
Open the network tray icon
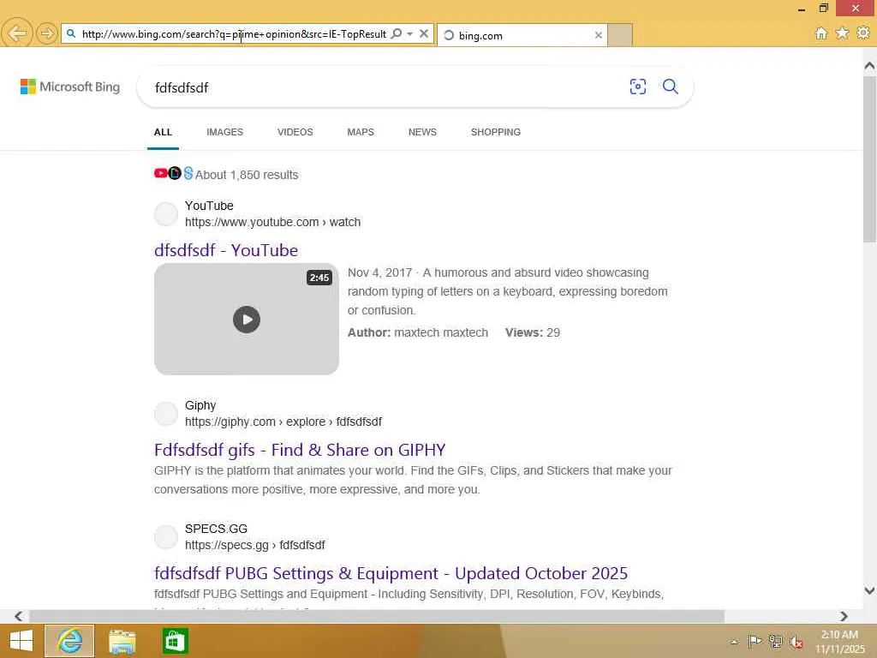pos(775,641)
